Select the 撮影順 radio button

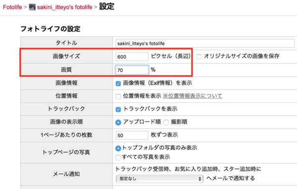coord(166,123)
